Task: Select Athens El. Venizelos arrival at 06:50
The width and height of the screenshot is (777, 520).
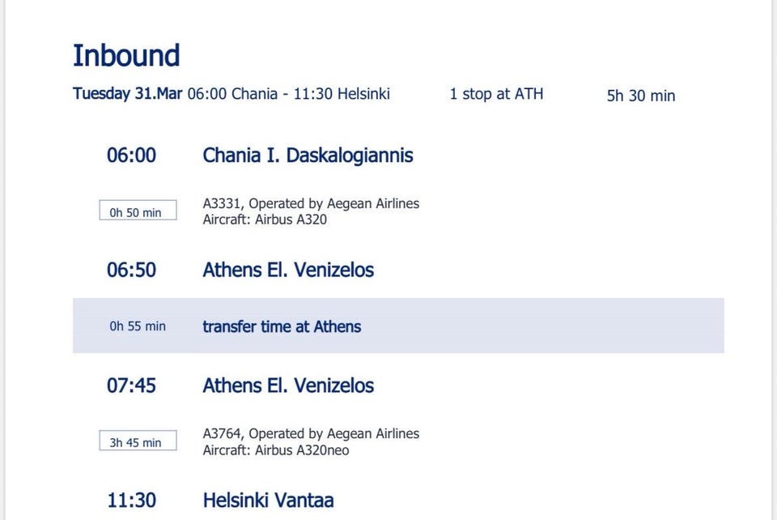Action: (288, 270)
